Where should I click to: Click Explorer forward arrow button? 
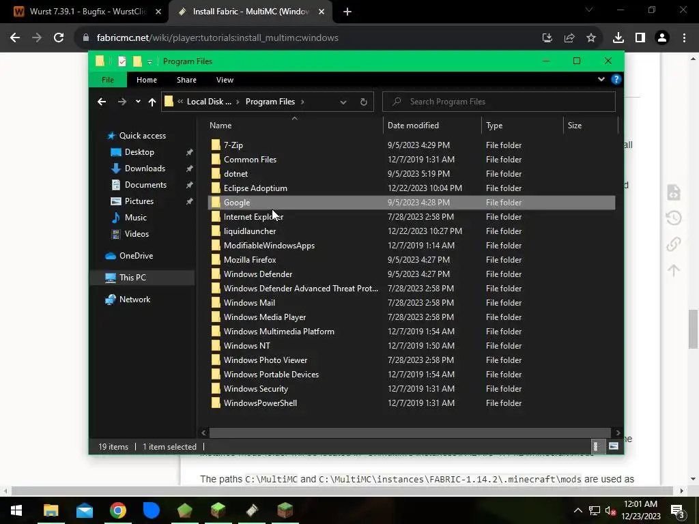(122, 102)
